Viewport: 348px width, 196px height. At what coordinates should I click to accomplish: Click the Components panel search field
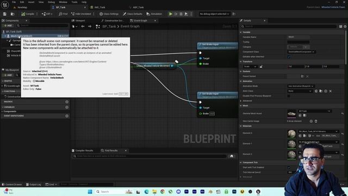pos(42,26)
